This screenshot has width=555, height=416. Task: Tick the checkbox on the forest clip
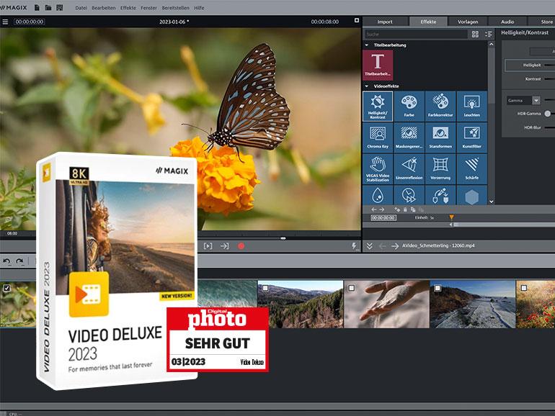tap(265, 288)
